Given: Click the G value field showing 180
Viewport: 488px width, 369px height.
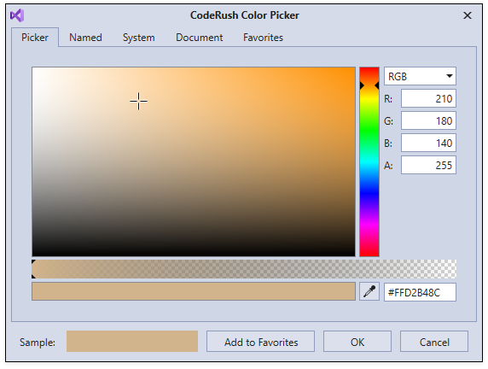Looking at the screenshot, I should coord(428,120).
